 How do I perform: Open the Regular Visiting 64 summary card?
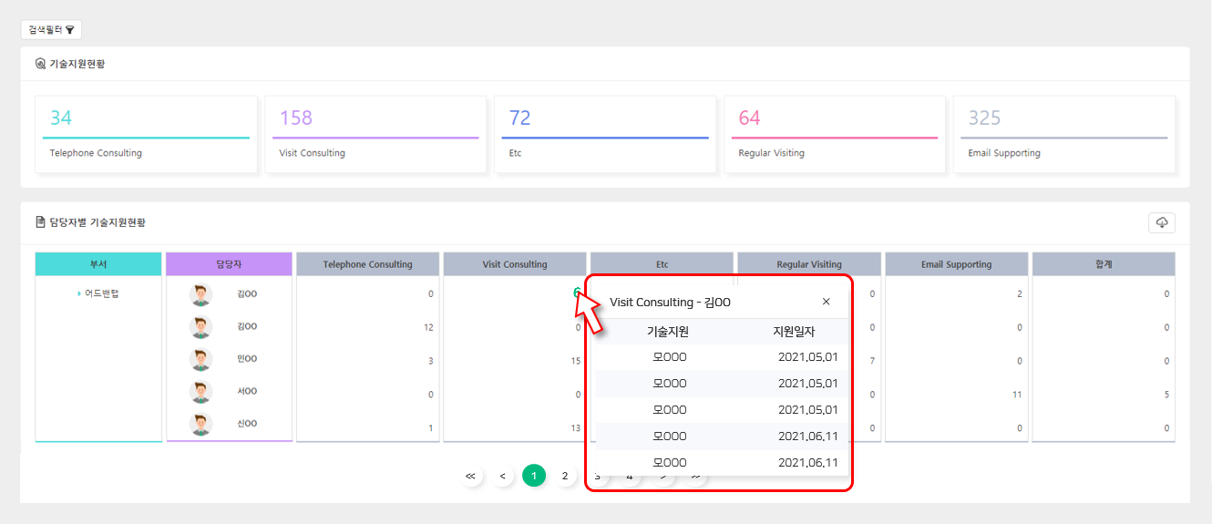[x=834, y=134]
